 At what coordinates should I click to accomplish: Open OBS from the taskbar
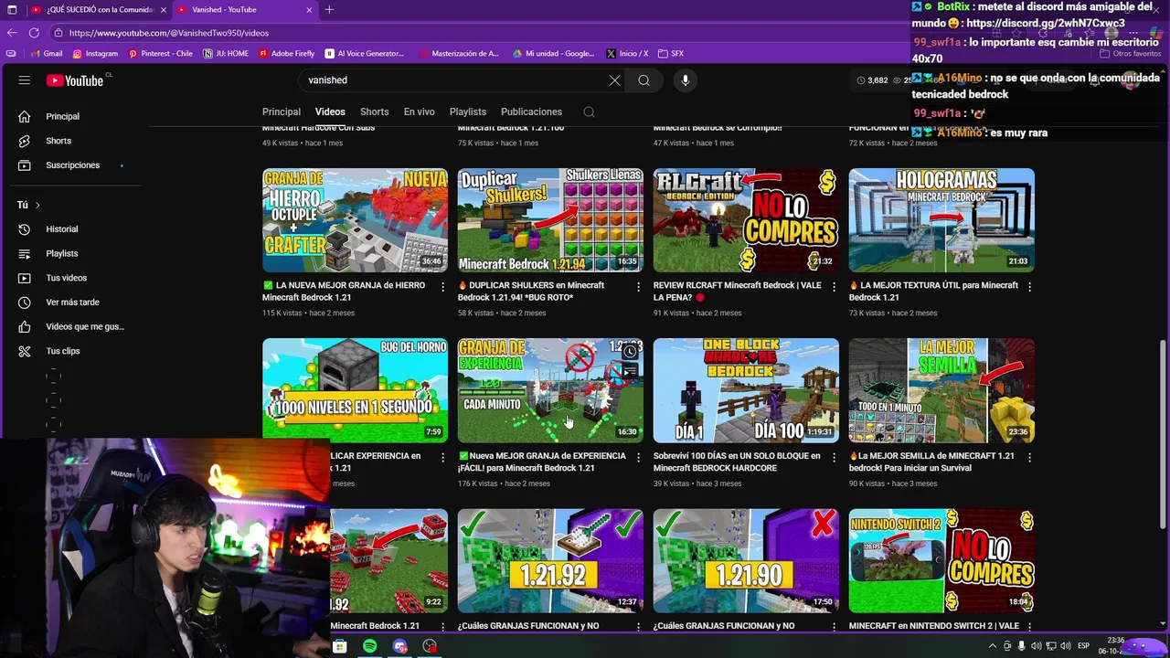(x=430, y=646)
